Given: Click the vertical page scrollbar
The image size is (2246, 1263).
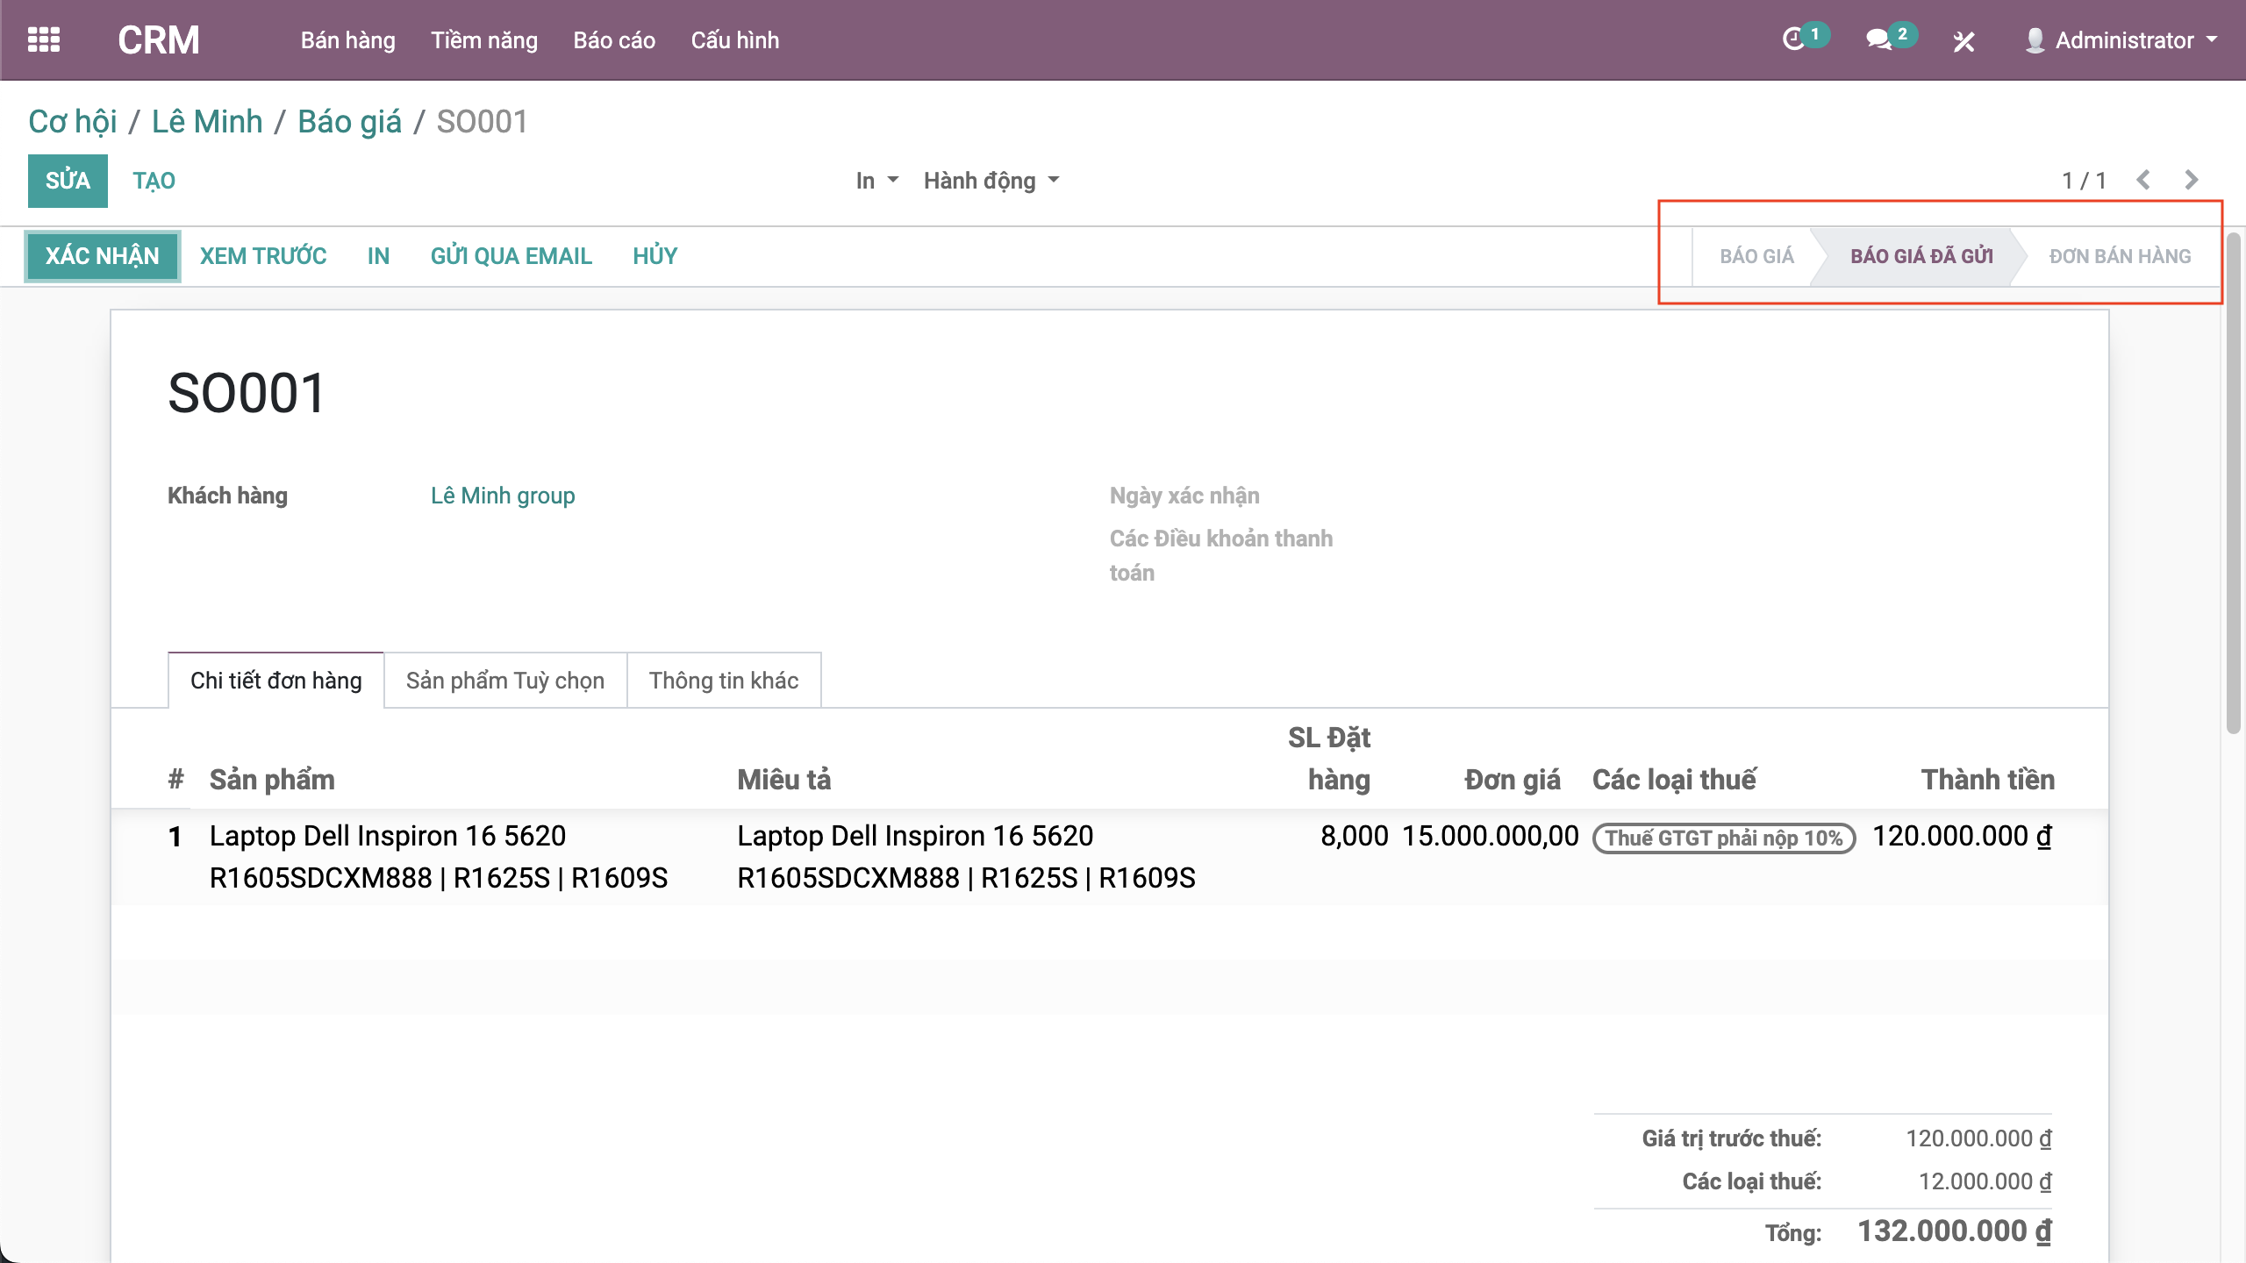Looking at the screenshot, I should tap(2233, 482).
